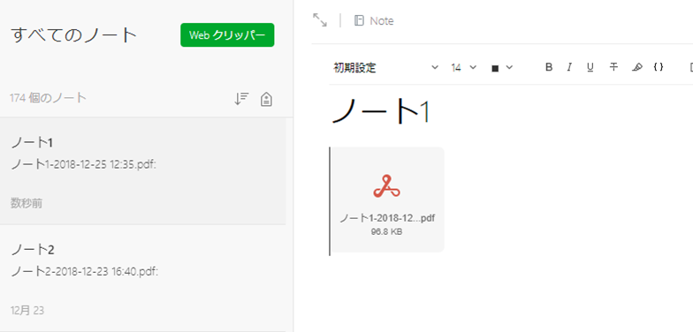Screen dimensions: 693x332
Task: Toggle underline formatting
Action: point(590,67)
